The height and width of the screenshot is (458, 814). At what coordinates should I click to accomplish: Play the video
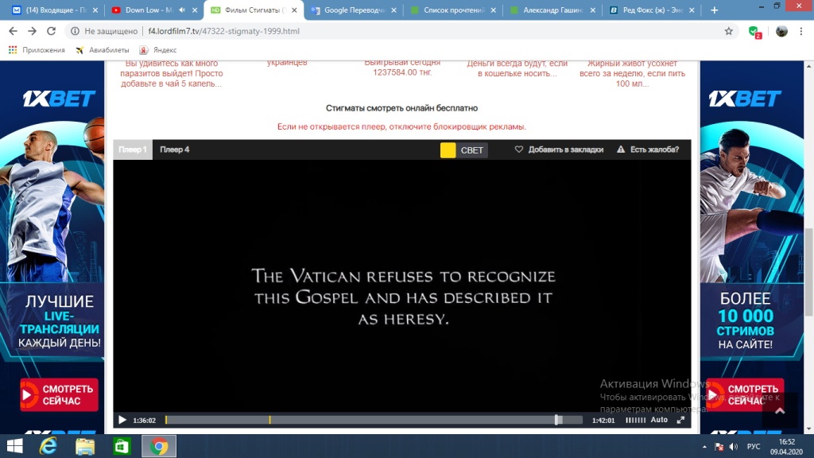(x=122, y=420)
